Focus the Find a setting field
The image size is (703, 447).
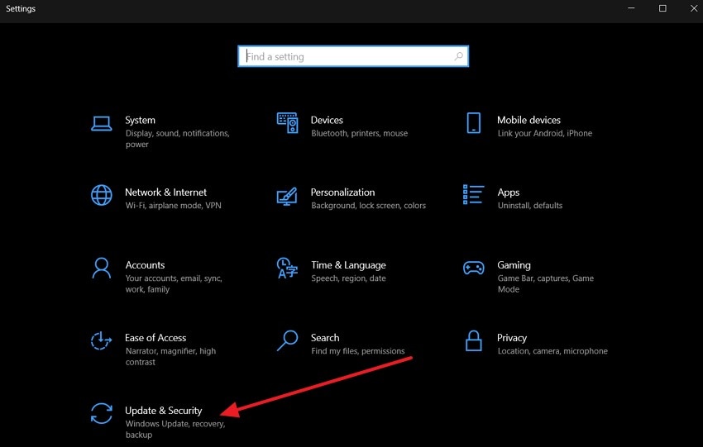pyautogui.click(x=353, y=56)
